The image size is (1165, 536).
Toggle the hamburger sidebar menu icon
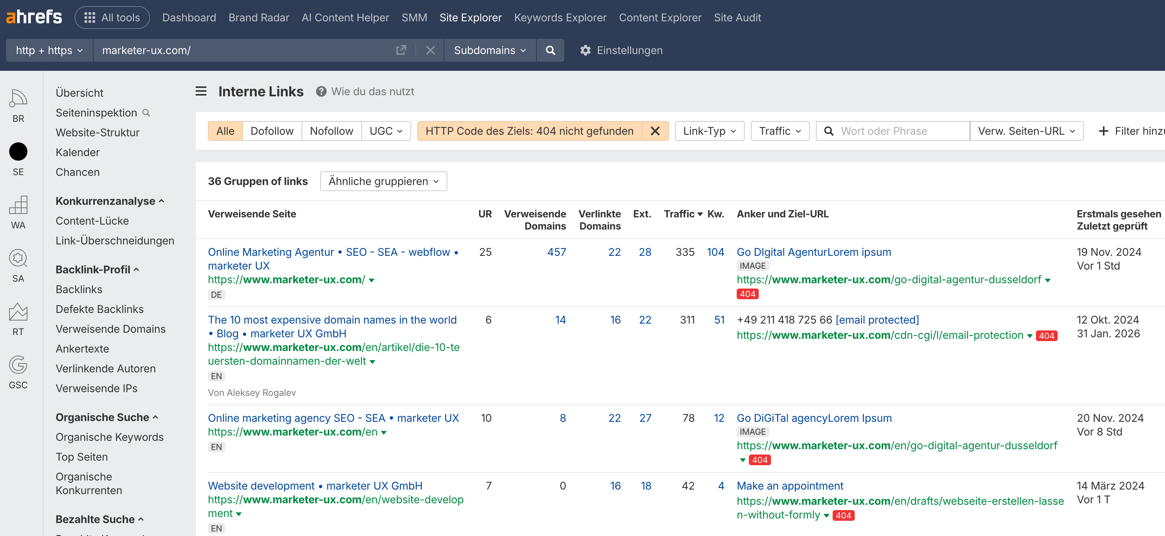tap(201, 91)
